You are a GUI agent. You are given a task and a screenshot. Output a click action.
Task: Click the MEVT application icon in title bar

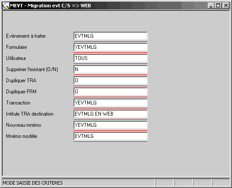(x=6, y=6)
